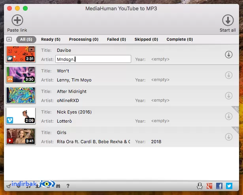
Task: Open the Processing (0) tab
Action: point(84,40)
